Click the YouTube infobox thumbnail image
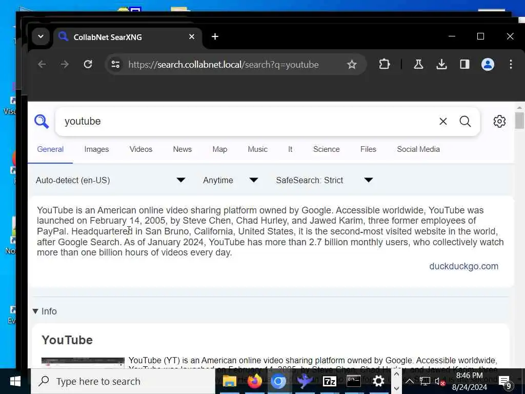 pos(83,363)
